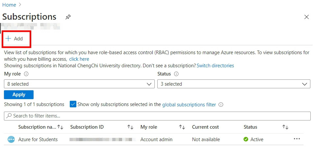This screenshot has height=151, width=314.
Task: Go to Home breadcrumb
Action: [9, 5]
